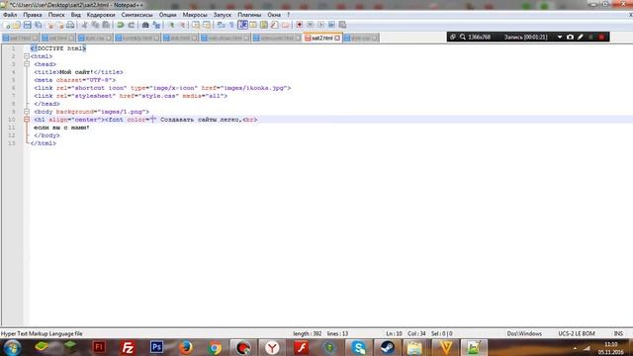Screen dimensions: 633x356
Task: Open Photoshop from the taskbar
Action: pos(156,347)
